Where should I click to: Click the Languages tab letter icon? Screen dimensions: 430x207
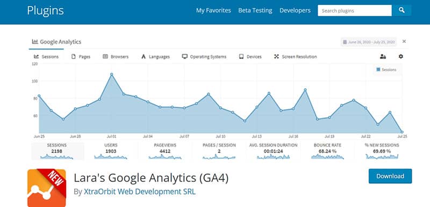[x=143, y=57]
